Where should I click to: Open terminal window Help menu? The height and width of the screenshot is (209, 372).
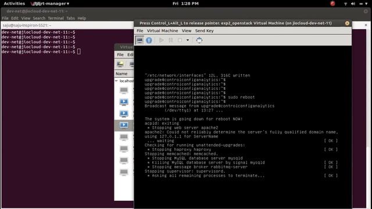pos(81,18)
